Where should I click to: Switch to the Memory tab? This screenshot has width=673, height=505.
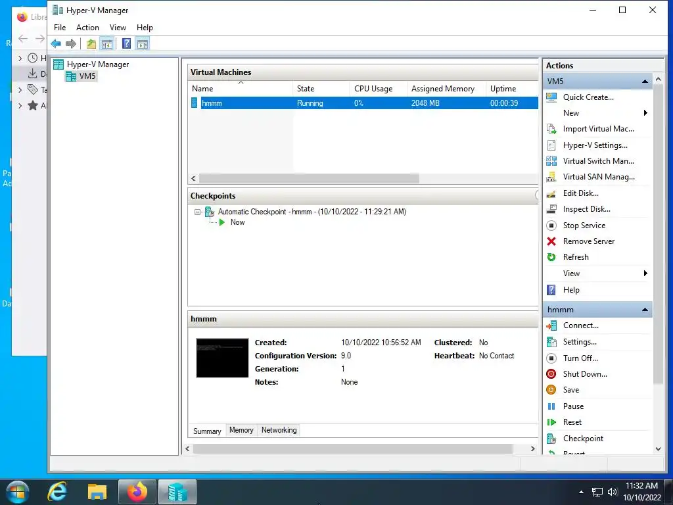pos(241,430)
